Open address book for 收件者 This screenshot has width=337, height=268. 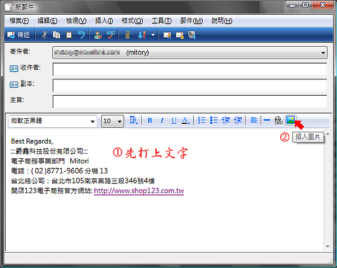(x=13, y=69)
